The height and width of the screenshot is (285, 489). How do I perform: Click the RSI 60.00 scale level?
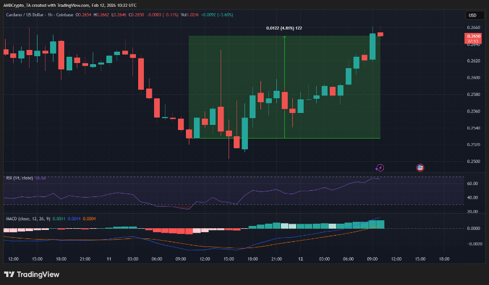pyautogui.click(x=472, y=184)
